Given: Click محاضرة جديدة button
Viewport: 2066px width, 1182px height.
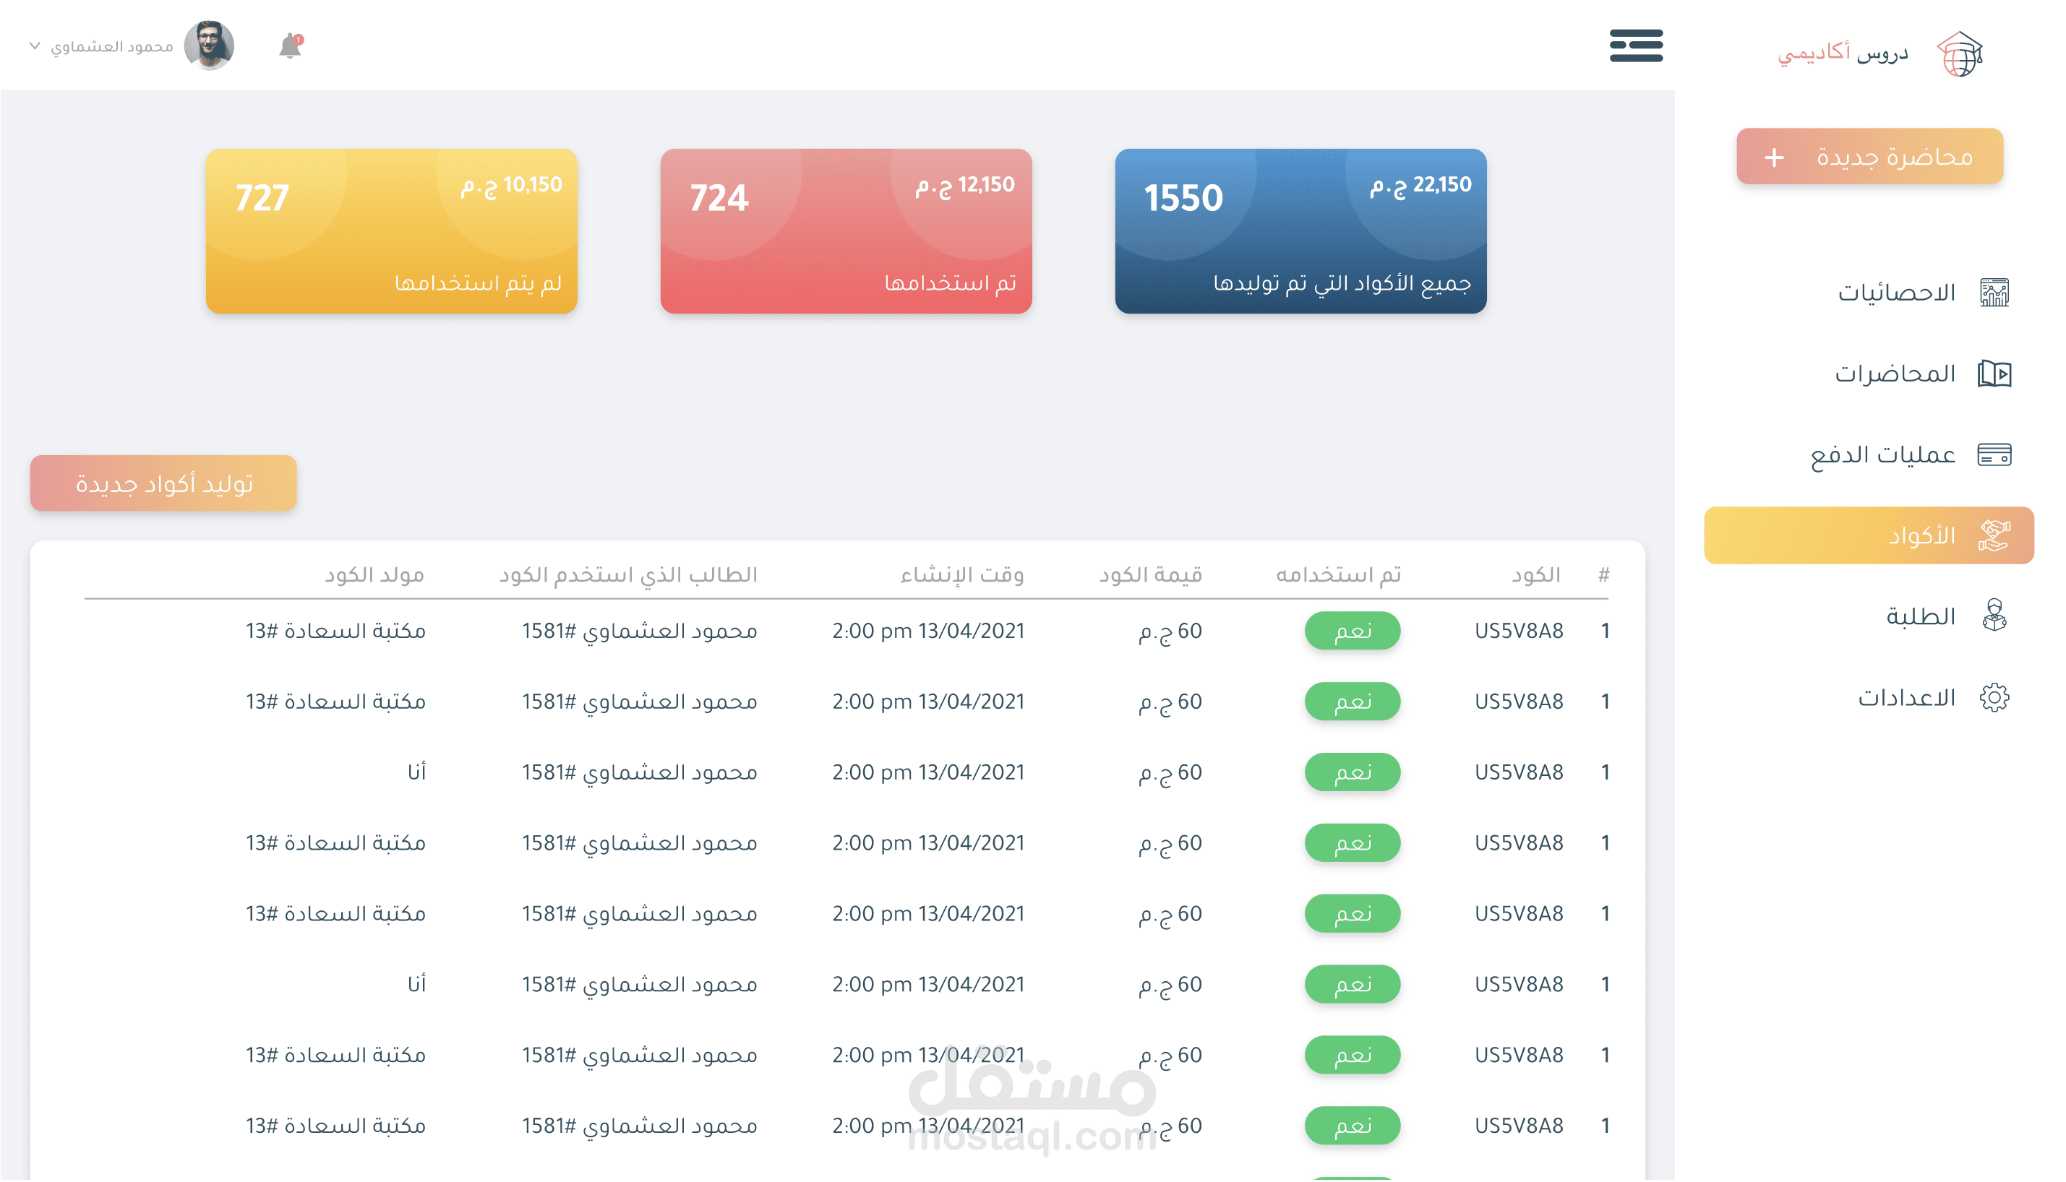Looking at the screenshot, I should [1869, 157].
